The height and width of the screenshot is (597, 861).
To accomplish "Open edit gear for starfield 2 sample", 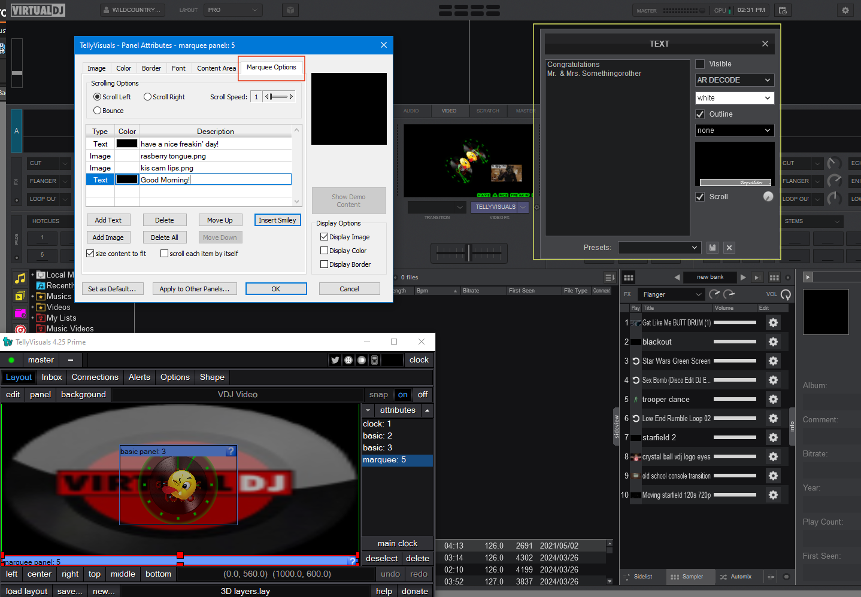I will (773, 438).
